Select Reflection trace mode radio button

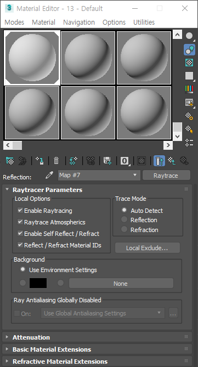(x=124, y=219)
